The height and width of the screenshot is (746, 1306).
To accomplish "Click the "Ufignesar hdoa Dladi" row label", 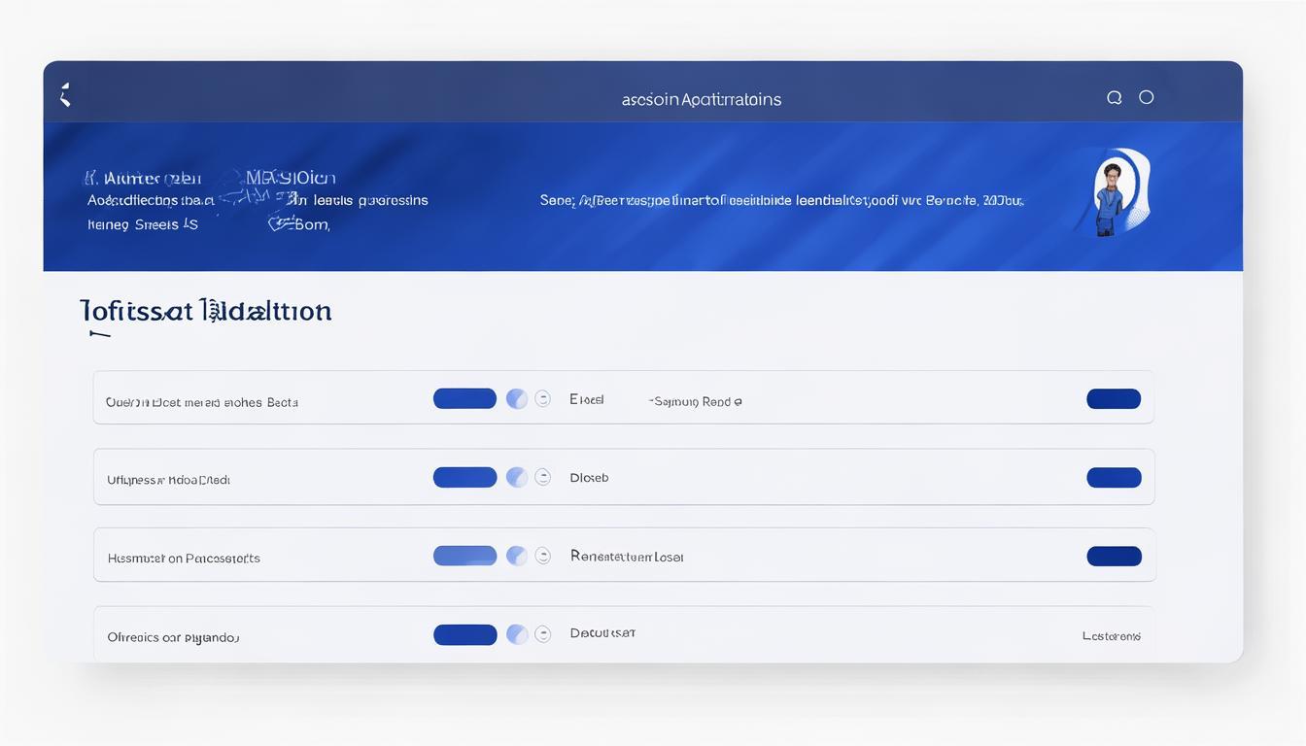I will [x=168, y=480].
